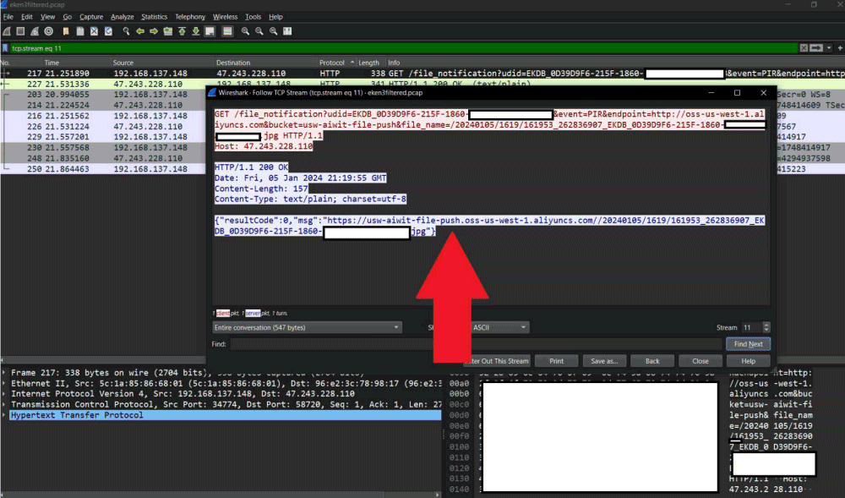
Task: Save the capture file using the toolbar
Action: pos(79,31)
